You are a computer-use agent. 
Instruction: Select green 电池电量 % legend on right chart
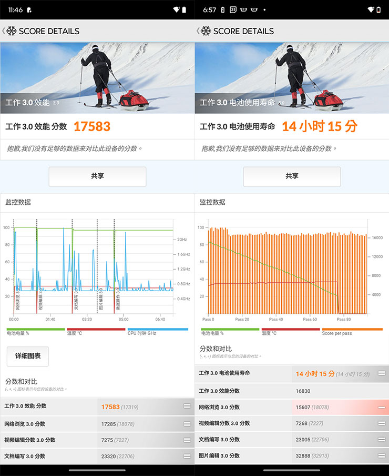[x=230, y=332]
